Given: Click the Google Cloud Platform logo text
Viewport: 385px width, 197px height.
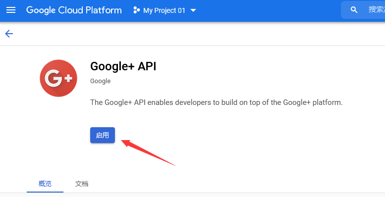Looking at the screenshot, I should (74, 10).
